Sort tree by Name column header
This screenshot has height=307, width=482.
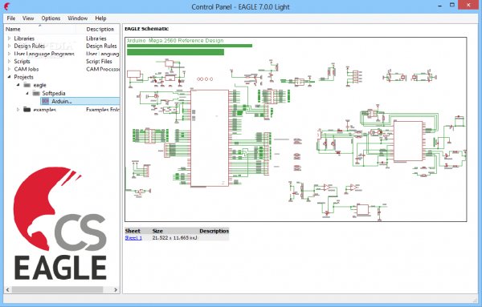click(13, 29)
